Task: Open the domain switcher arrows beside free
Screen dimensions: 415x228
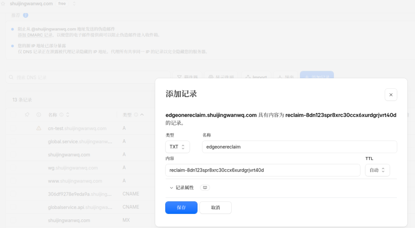Action: click(74, 4)
